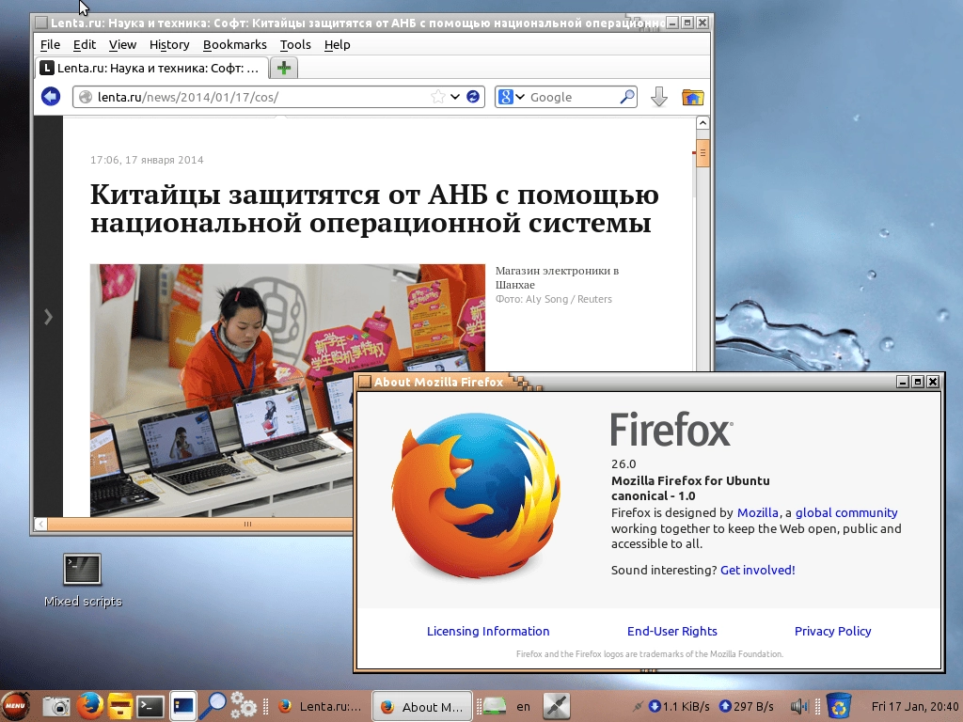This screenshot has height=722, width=963.
Task: Open the Bookmarks menu
Action: tap(234, 45)
